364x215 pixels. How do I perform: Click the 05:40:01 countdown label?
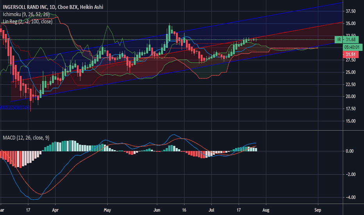point(352,47)
